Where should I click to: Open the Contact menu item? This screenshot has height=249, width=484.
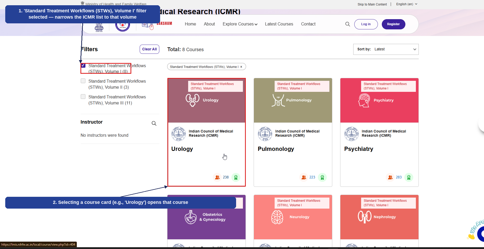tap(308, 24)
